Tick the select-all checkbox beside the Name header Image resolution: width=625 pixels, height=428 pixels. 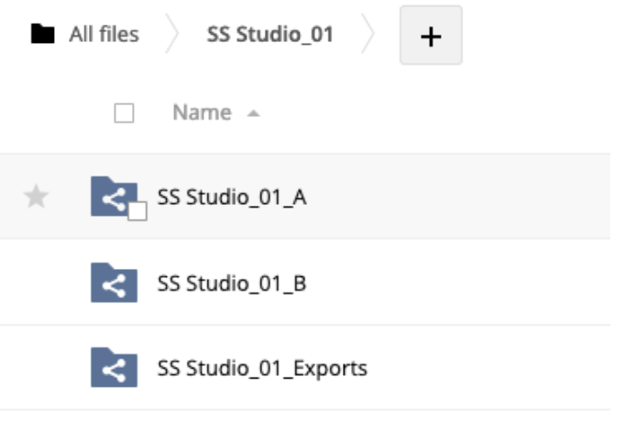coord(124,113)
